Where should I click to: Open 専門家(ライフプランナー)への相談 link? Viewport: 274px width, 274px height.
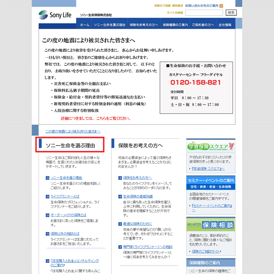(x=148, y=247)
